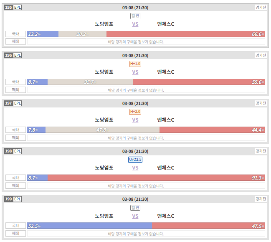Select the H+1.0 handicap badge
Viewport: 271px width, 242px height.
click(x=135, y=64)
